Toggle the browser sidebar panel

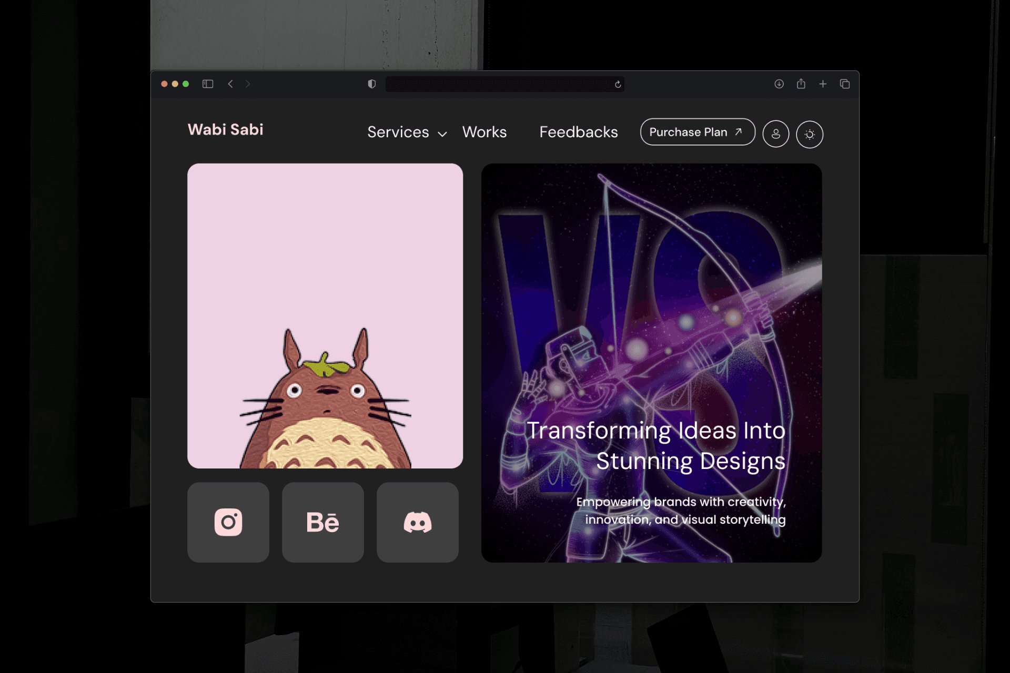coord(208,84)
